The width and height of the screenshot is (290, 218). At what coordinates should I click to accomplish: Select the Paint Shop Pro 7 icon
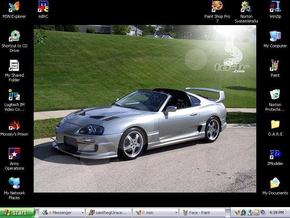(x=217, y=7)
